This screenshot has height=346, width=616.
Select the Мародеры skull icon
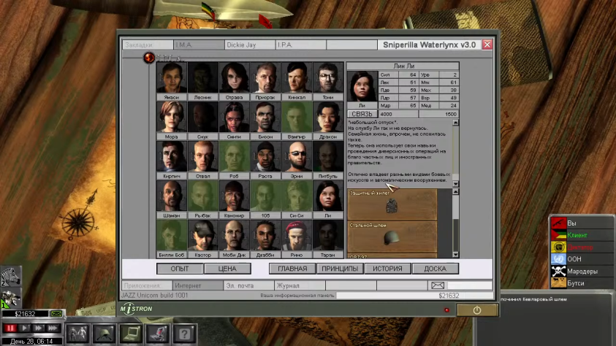tap(558, 271)
